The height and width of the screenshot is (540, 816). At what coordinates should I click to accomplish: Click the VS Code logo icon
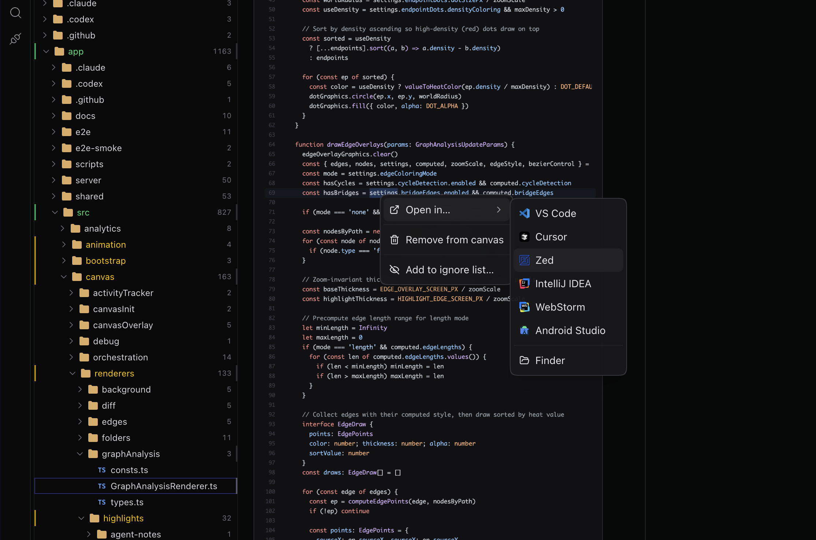tap(524, 213)
